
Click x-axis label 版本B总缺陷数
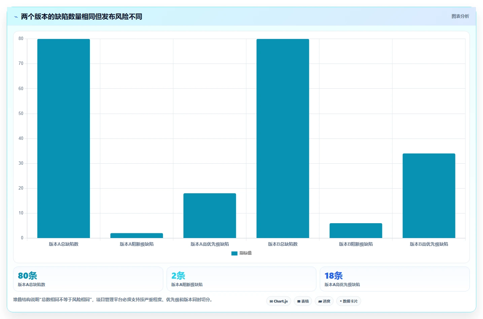[283, 244]
